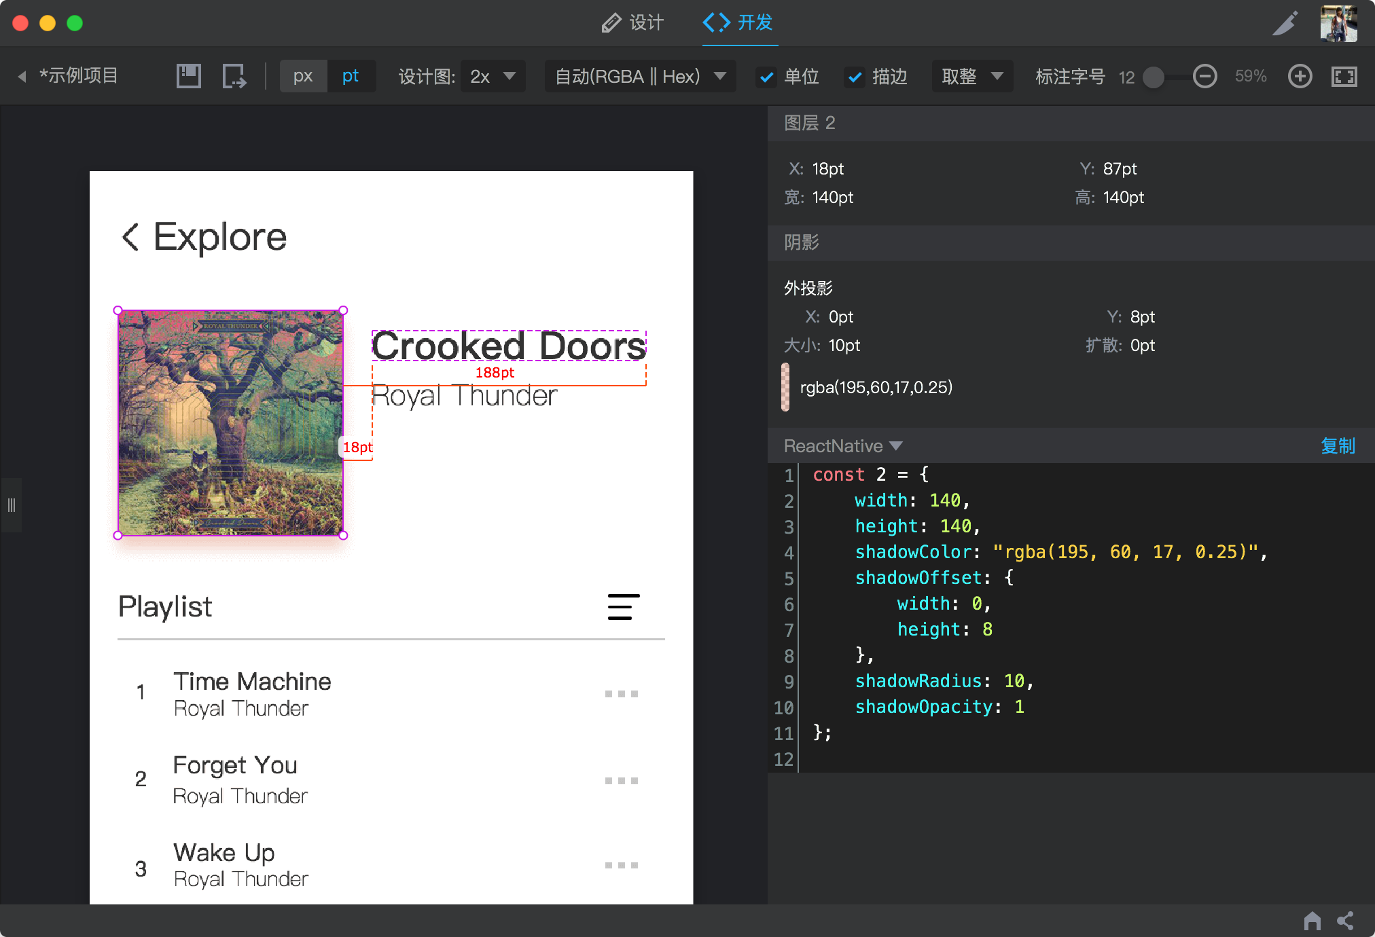Image resolution: width=1375 pixels, height=937 pixels.
Task: Click the export artboard icon
Action: pos(234,76)
